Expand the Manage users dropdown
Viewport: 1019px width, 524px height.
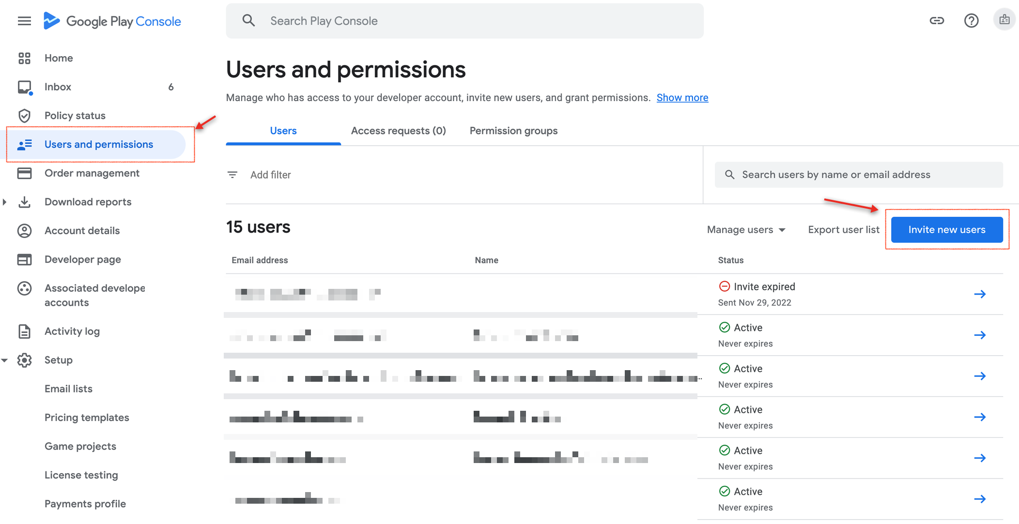pyautogui.click(x=746, y=230)
